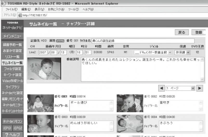The width and height of the screenshot is (208, 137).
Task: Click the recording year field 2007
Action: tap(43, 52)
